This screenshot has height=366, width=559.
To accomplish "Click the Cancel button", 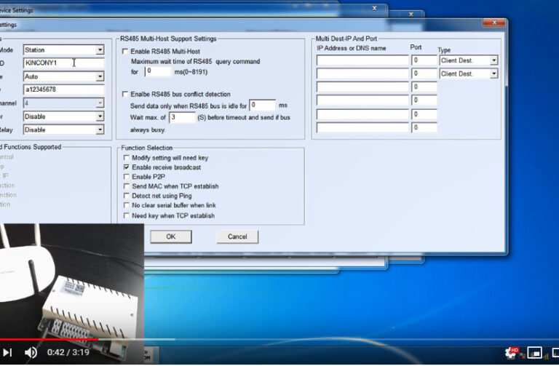I will (237, 236).
